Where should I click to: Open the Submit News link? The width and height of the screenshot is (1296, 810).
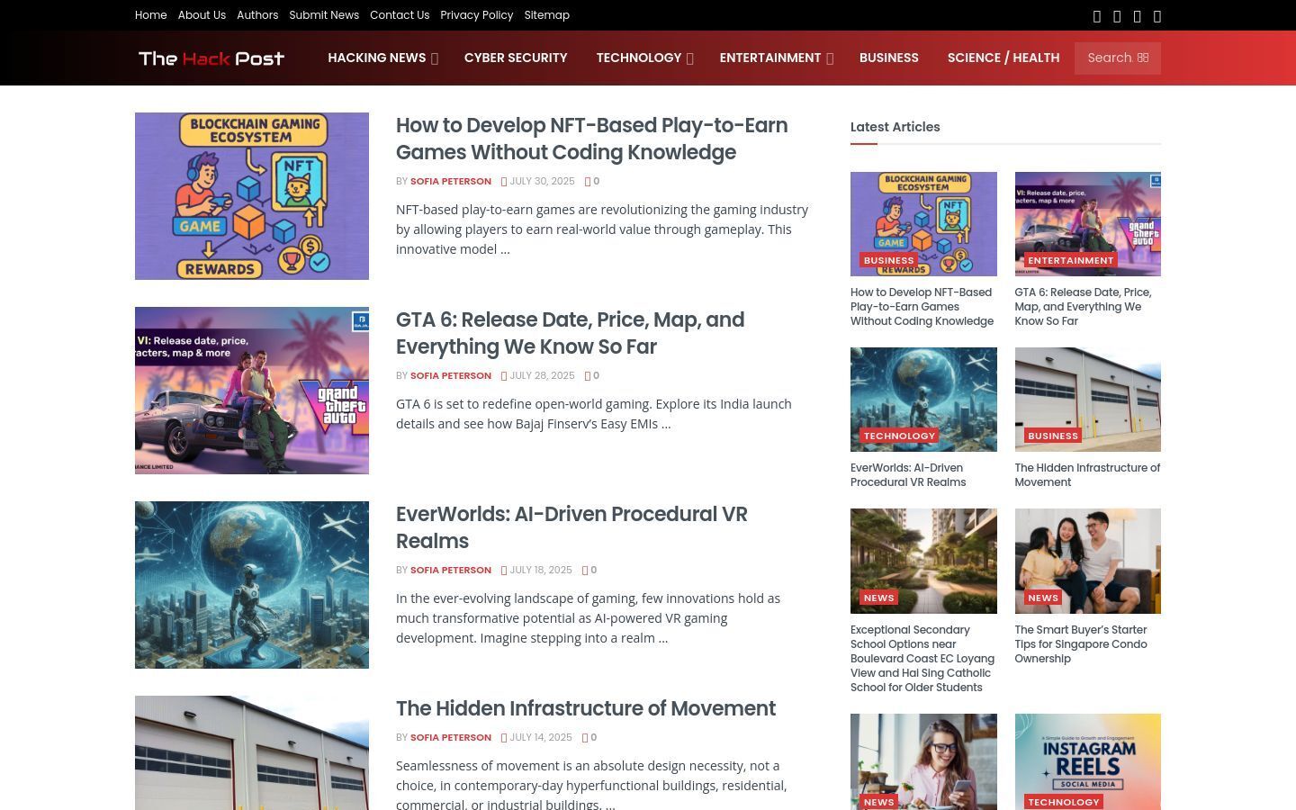(324, 15)
